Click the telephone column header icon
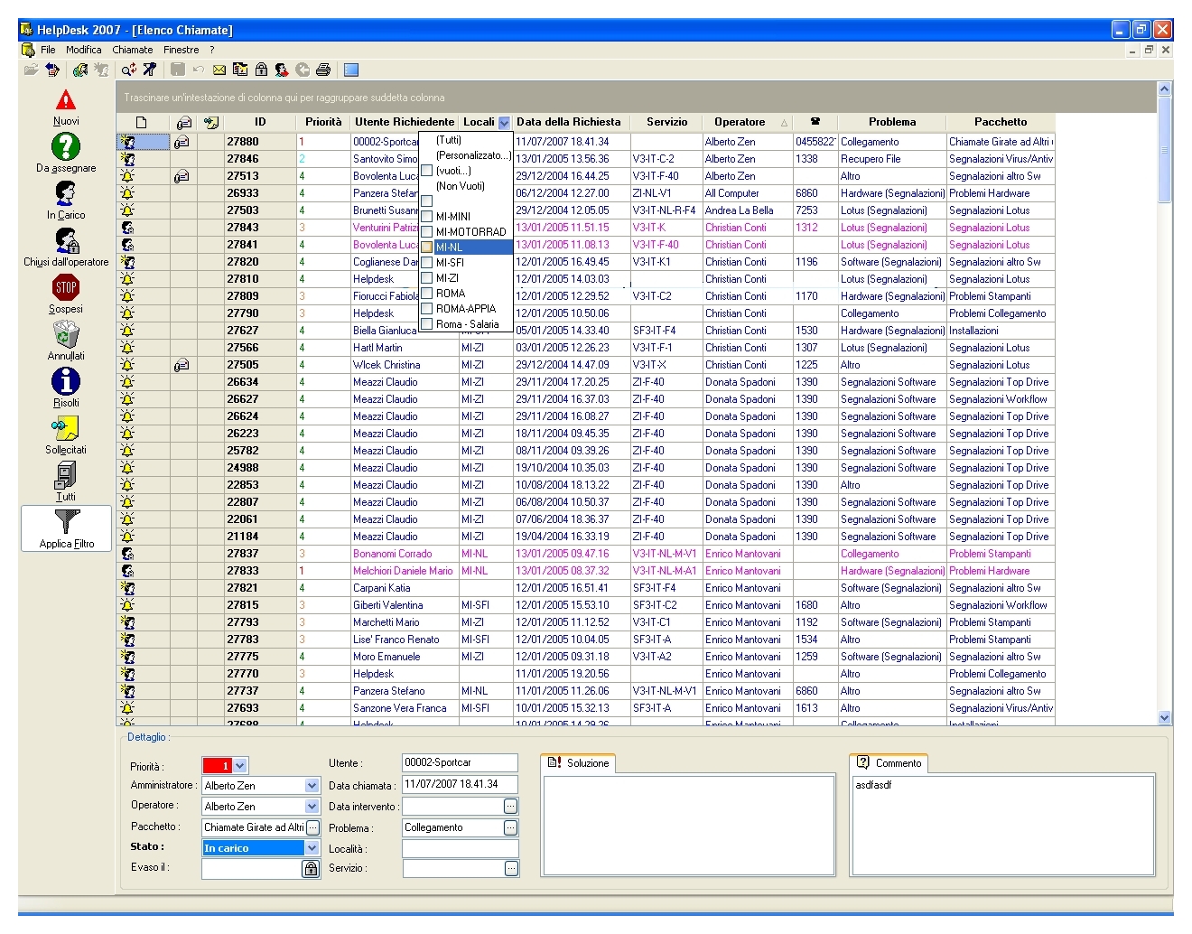 pos(815,122)
